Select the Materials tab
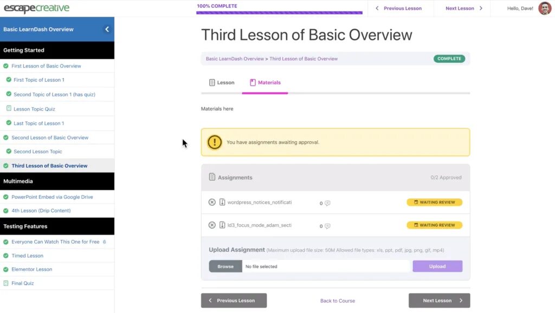This screenshot has width=555, height=313. pyautogui.click(x=265, y=82)
